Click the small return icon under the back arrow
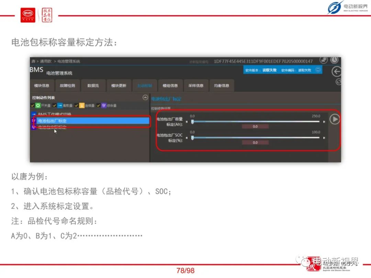 338,82
